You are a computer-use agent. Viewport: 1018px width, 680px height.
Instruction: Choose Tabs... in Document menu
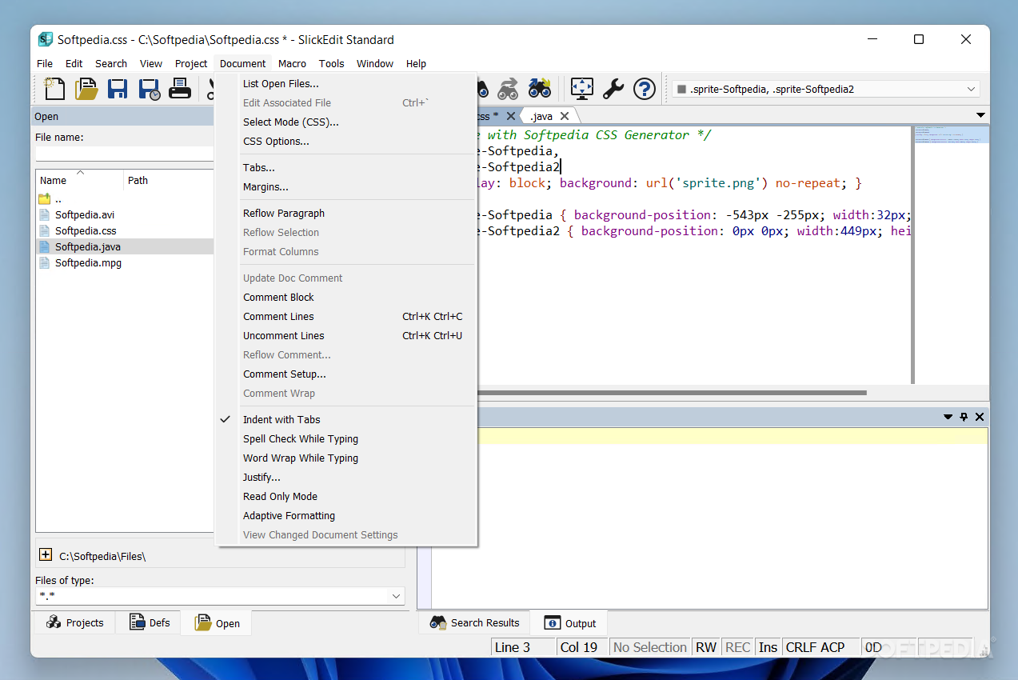259,167
